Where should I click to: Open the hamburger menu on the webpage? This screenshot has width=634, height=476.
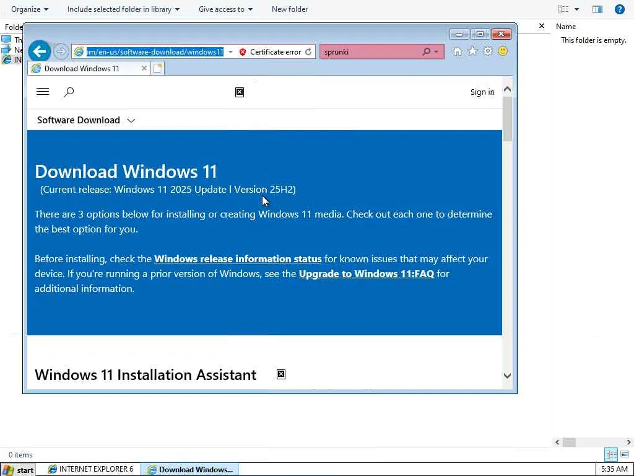tap(43, 92)
